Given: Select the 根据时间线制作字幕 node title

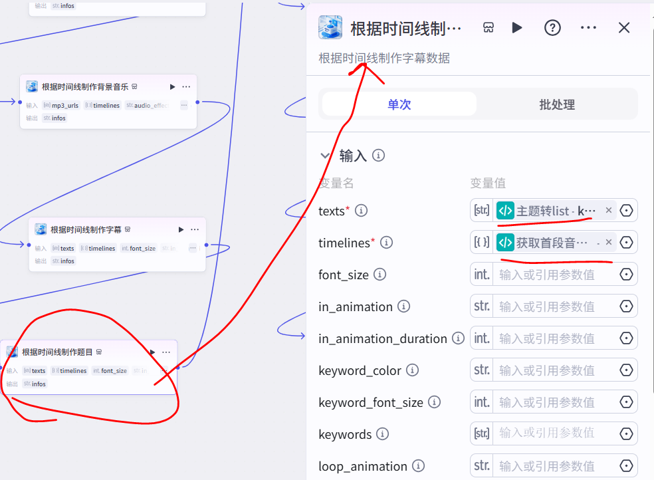Looking at the screenshot, I should 86,230.
